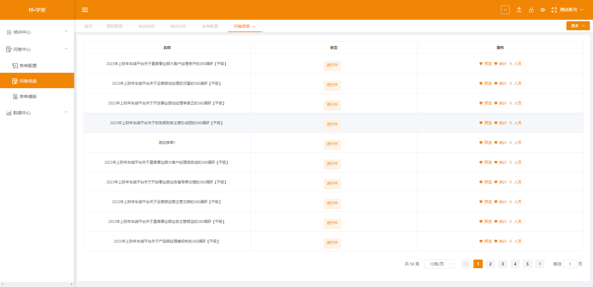Go to next page arrow
Screen dimensions: 593x287
tap(540, 264)
